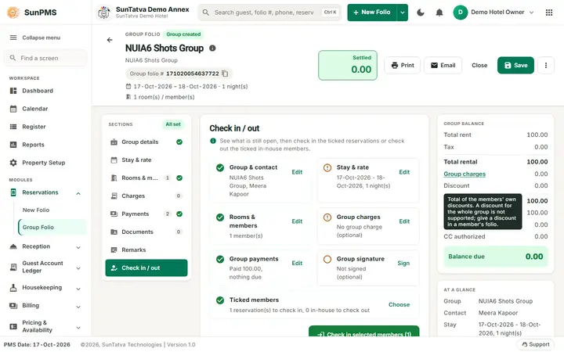Image resolution: width=564 pixels, height=352 pixels.
Task: Open Property Setup from the sidebar
Action: pos(45,163)
